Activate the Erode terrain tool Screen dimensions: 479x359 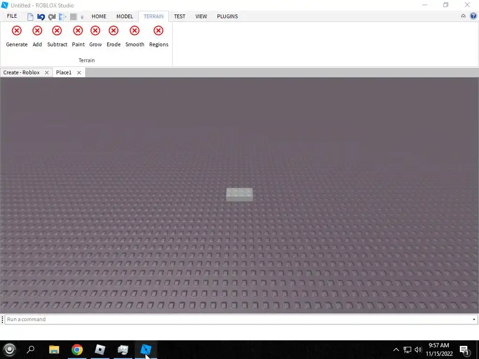114,36
